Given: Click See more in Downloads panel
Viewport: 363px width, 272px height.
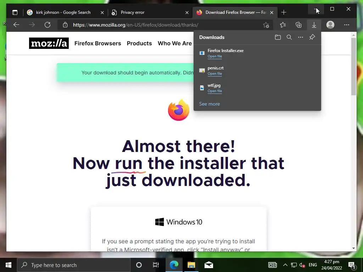Looking at the screenshot, I should [210, 104].
